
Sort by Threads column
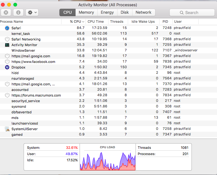(118, 21)
